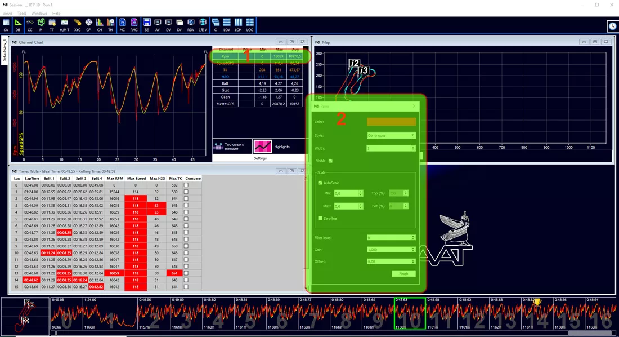Viewport: 619px width, 337px height.
Task: Click the Rpm Color swatch
Action: (x=391, y=122)
